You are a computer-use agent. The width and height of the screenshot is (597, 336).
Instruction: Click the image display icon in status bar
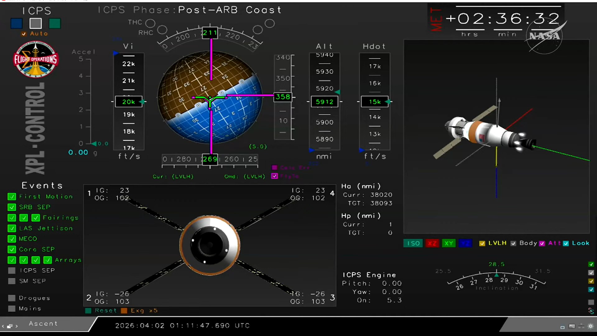coord(572,326)
